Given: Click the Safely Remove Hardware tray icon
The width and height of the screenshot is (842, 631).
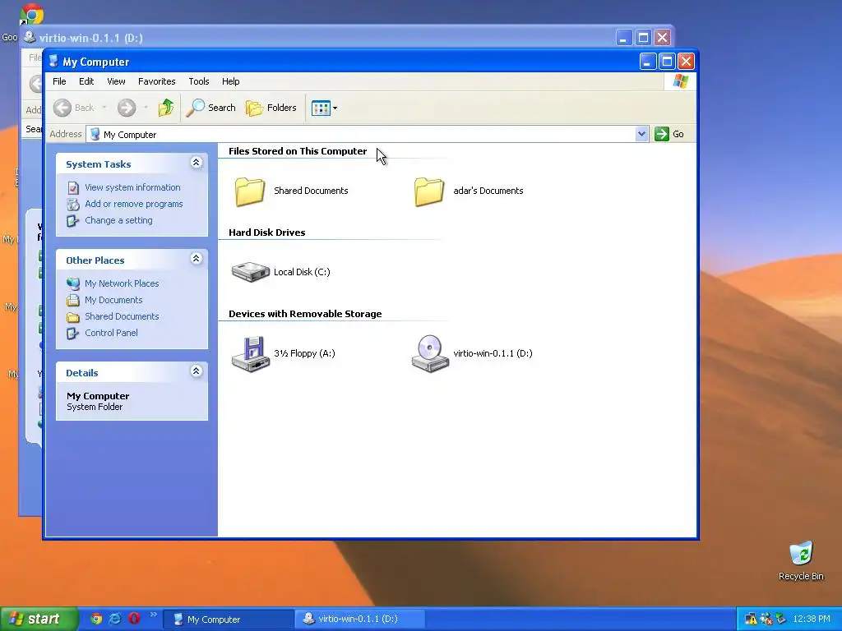Looking at the screenshot, I should click(781, 619).
